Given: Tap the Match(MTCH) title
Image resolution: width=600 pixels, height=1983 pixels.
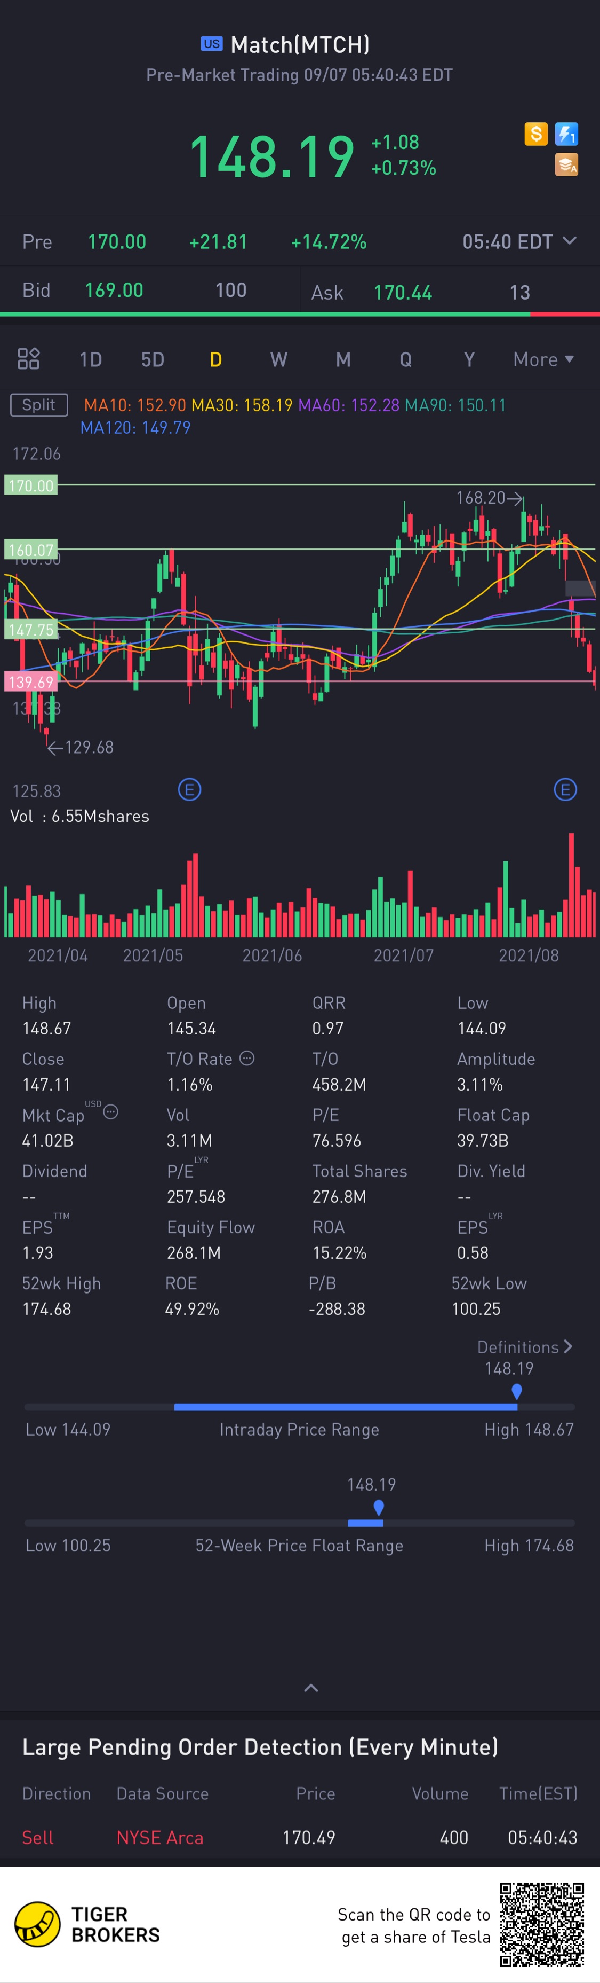Looking at the screenshot, I should [x=300, y=45].
